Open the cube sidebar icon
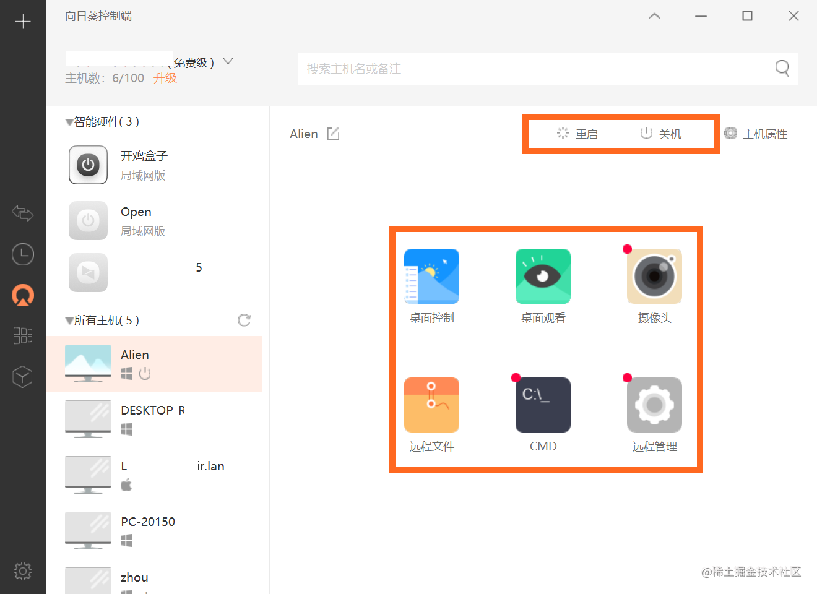The height and width of the screenshot is (594, 817). tap(23, 376)
